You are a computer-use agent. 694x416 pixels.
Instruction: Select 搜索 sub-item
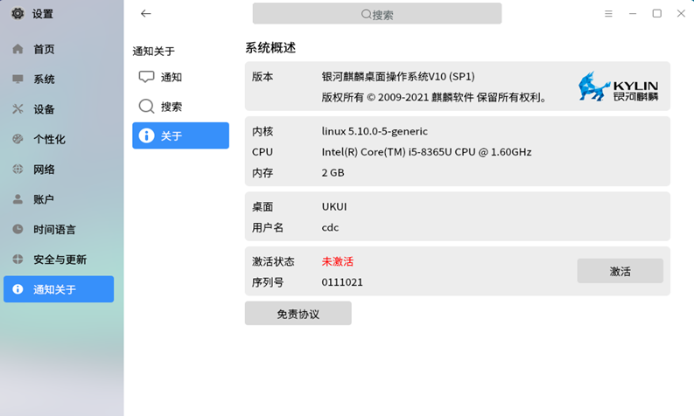click(x=180, y=106)
